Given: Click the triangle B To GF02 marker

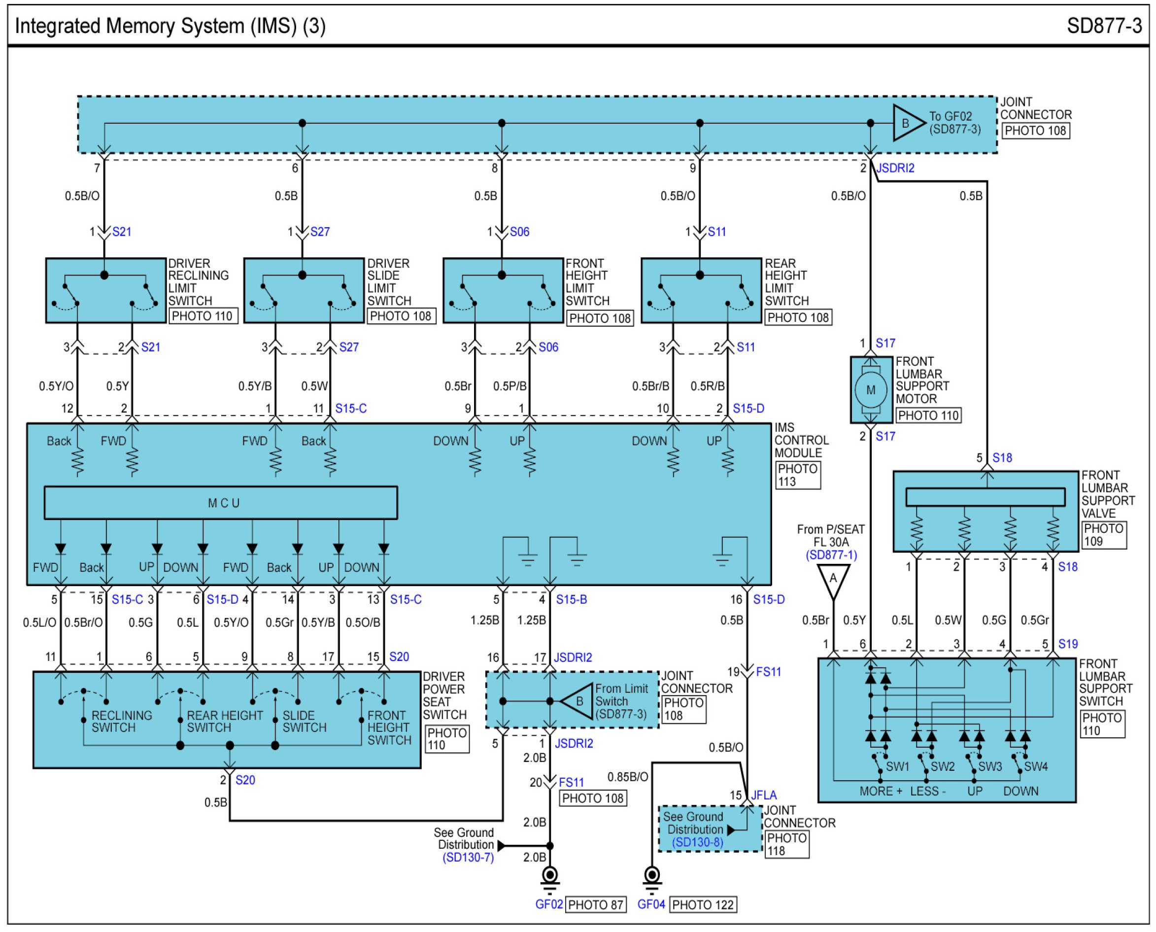Looking at the screenshot, I should tap(908, 123).
